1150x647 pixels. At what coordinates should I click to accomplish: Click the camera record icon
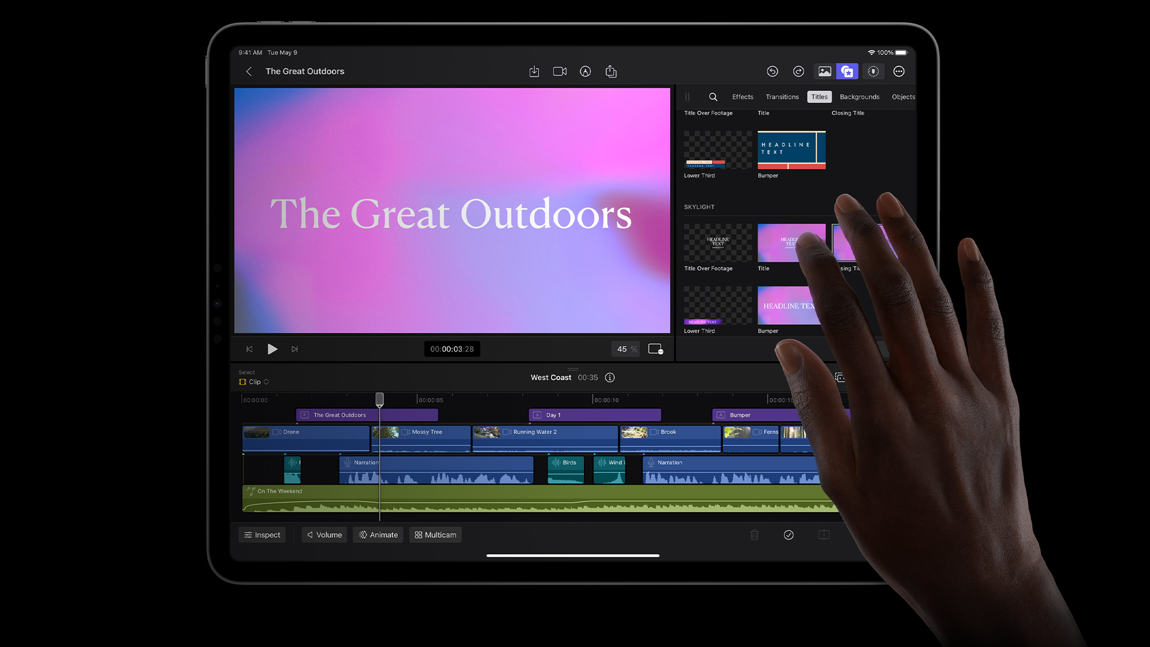pyautogui.click(x=560, y=71)
